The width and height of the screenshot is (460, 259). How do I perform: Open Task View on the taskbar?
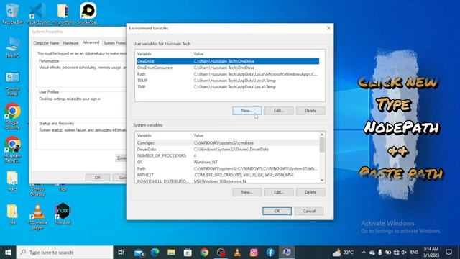tap(121, 253)
